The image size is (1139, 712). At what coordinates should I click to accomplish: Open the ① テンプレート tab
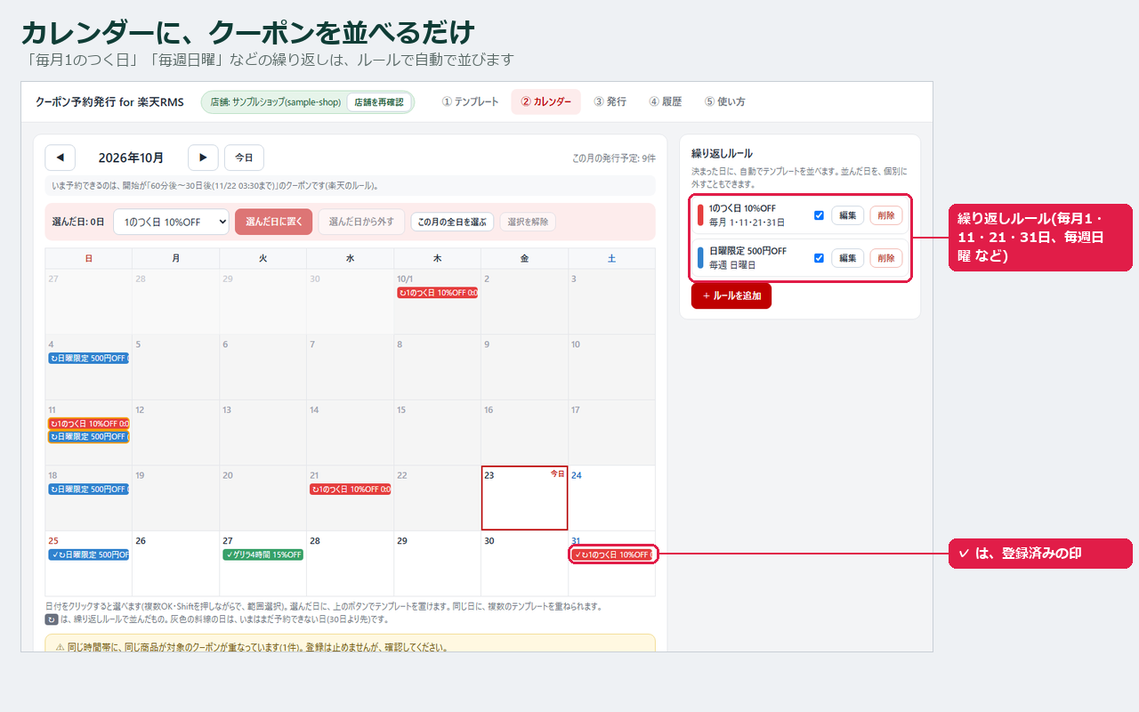click(471, 102)
